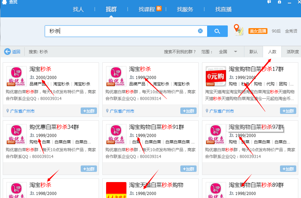
Task: Open the medical kit repair icon in title bar
Action: 280,2
